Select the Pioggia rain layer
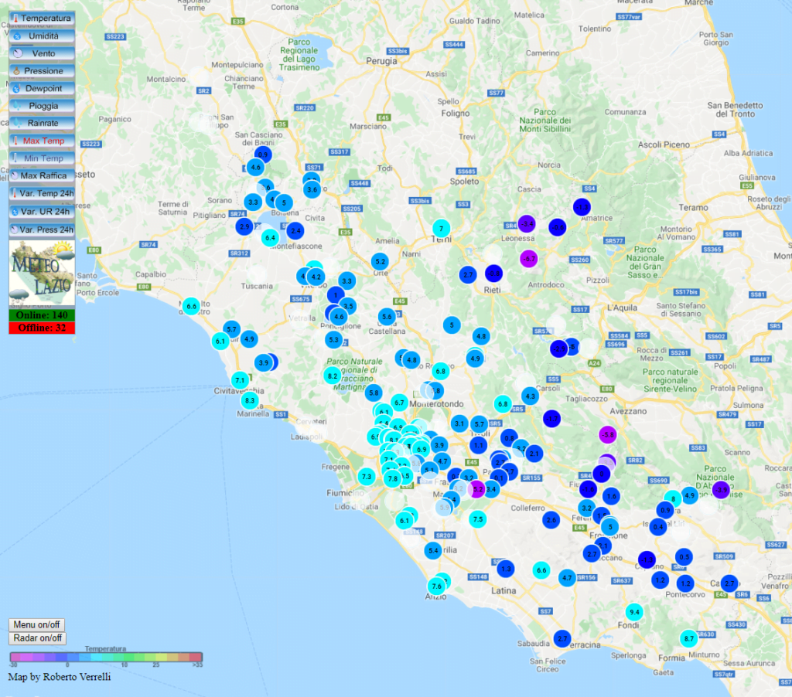This screenshot has height=697, width=792. [x=42, y=106]
